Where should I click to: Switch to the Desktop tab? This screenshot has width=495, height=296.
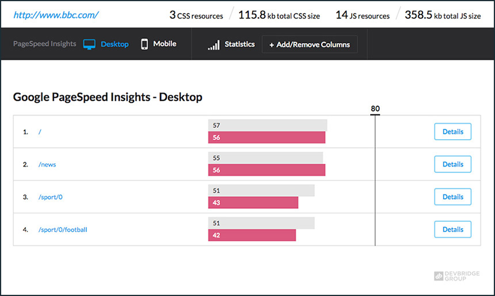click(x=115, y=44)
